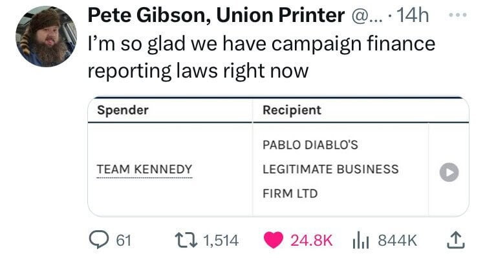Open the 14h timestamp link
This screenshot has width=485, height=258.
click(x=413, y=15)
